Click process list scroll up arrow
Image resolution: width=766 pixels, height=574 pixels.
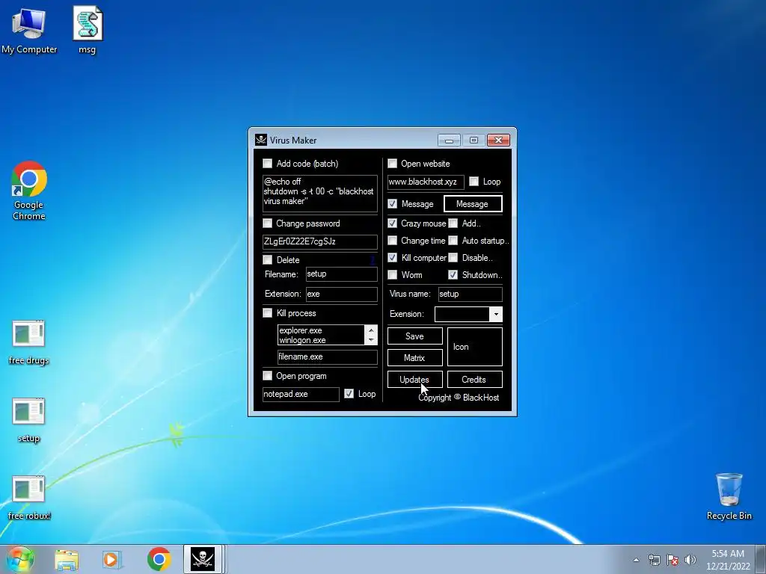(371, 330)
